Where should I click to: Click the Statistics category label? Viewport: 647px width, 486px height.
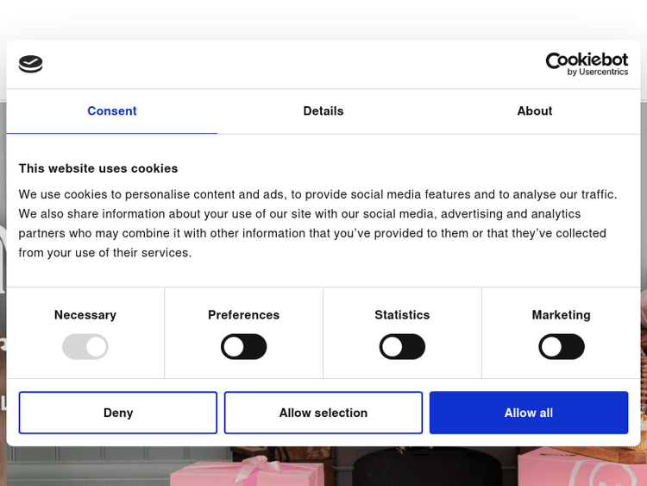pyautogui.click(x=402, y=315)
